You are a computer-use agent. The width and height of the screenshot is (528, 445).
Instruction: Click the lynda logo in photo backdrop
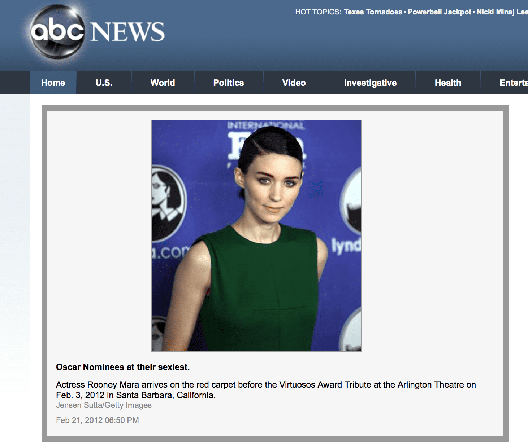coord(347,246)
